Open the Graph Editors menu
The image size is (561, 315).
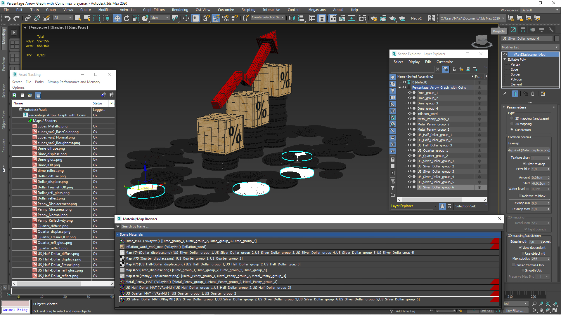point(154,10)
